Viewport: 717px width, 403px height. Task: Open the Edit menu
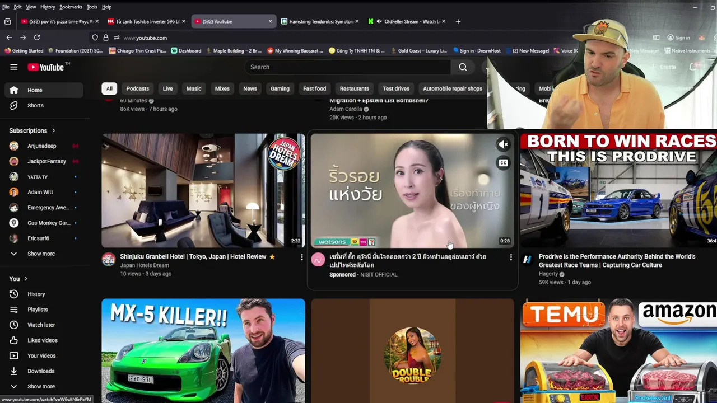point(18,7)
